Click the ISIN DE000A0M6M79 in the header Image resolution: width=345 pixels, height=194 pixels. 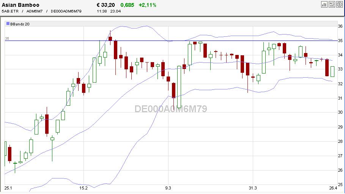click(x=66, y=11)
